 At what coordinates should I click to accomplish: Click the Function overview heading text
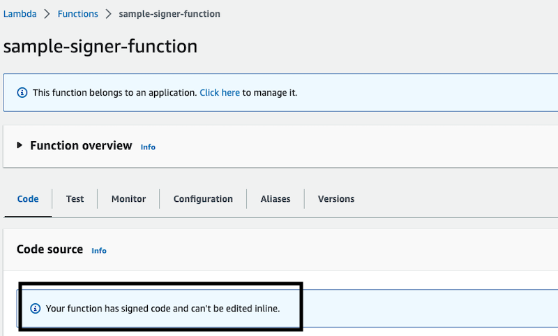coord(81,145)
